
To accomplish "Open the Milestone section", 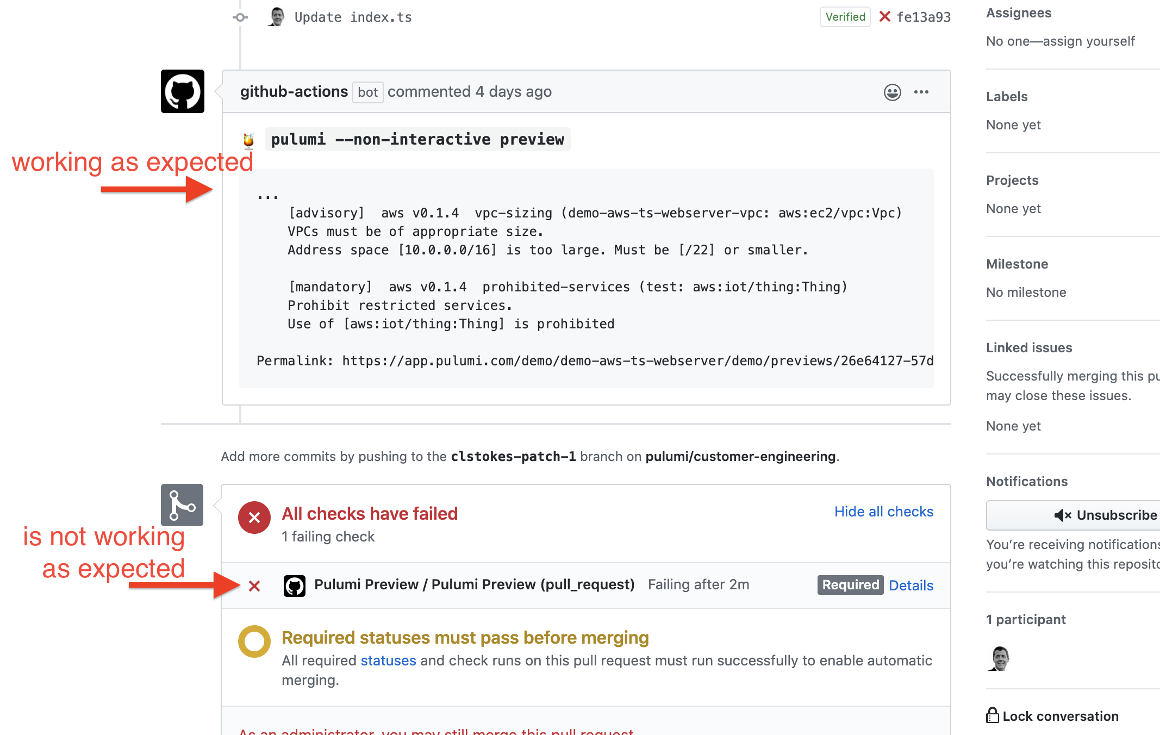I will point(1017,264).
